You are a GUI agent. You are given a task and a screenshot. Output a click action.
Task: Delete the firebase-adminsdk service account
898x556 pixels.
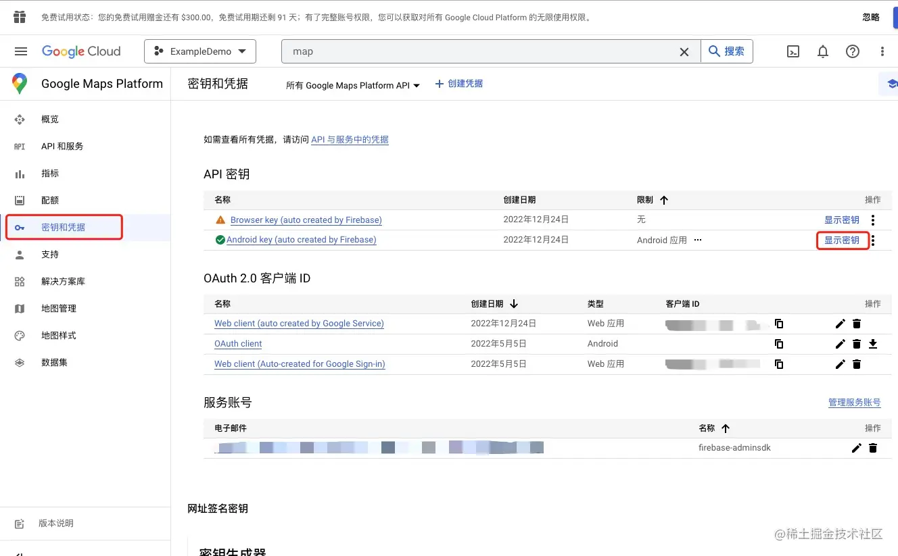coord(873,448)
